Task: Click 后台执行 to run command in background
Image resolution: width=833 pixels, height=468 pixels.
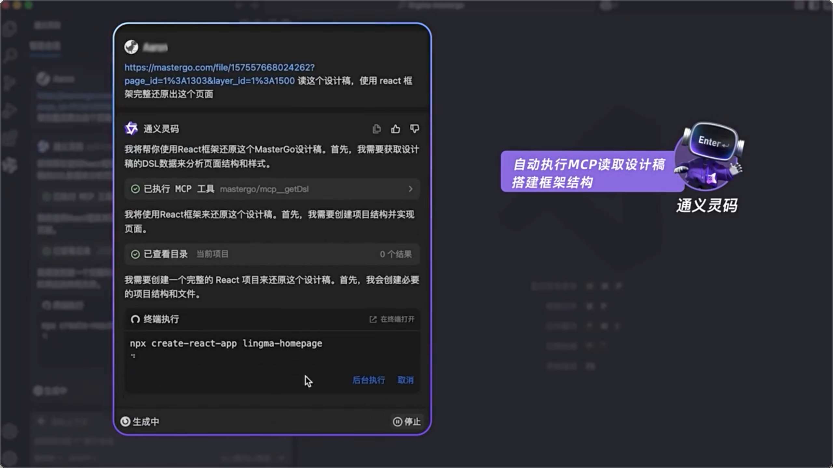Action: coord(369,380)
